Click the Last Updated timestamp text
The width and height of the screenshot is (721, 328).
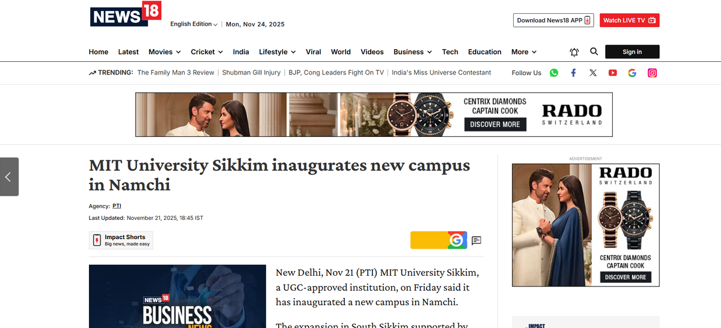pos(146,218)
